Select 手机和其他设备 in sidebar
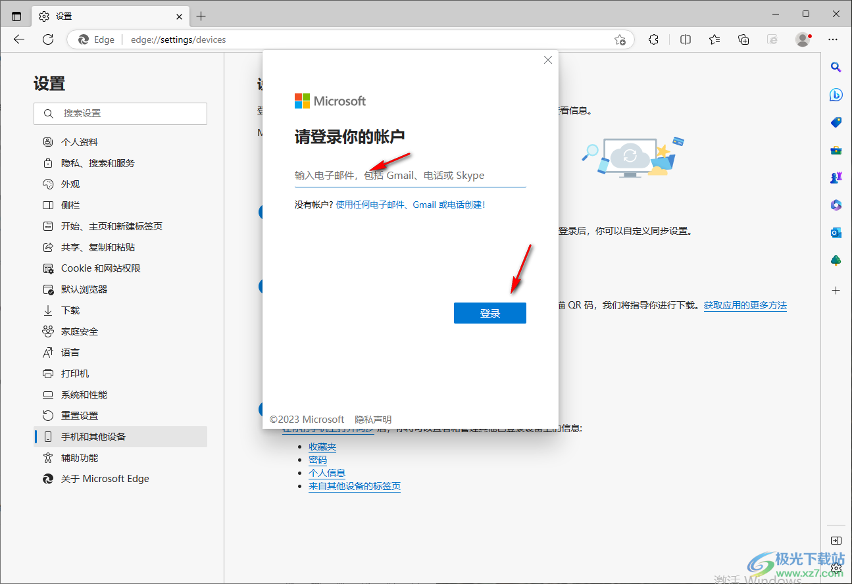Viewport: 852px width, 584px height. [120, 437]
